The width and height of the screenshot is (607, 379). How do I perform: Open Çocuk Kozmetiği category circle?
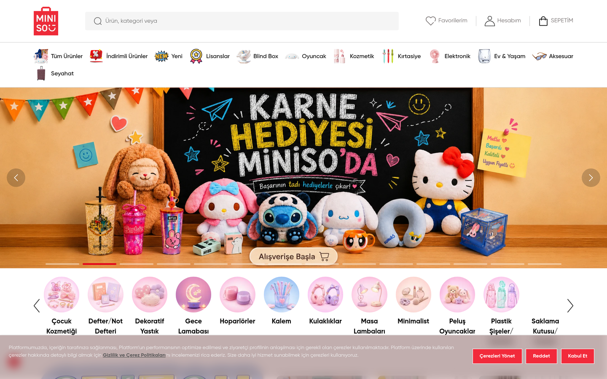(62, 294)
